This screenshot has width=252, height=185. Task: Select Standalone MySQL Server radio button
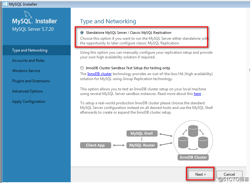[82, 33]
